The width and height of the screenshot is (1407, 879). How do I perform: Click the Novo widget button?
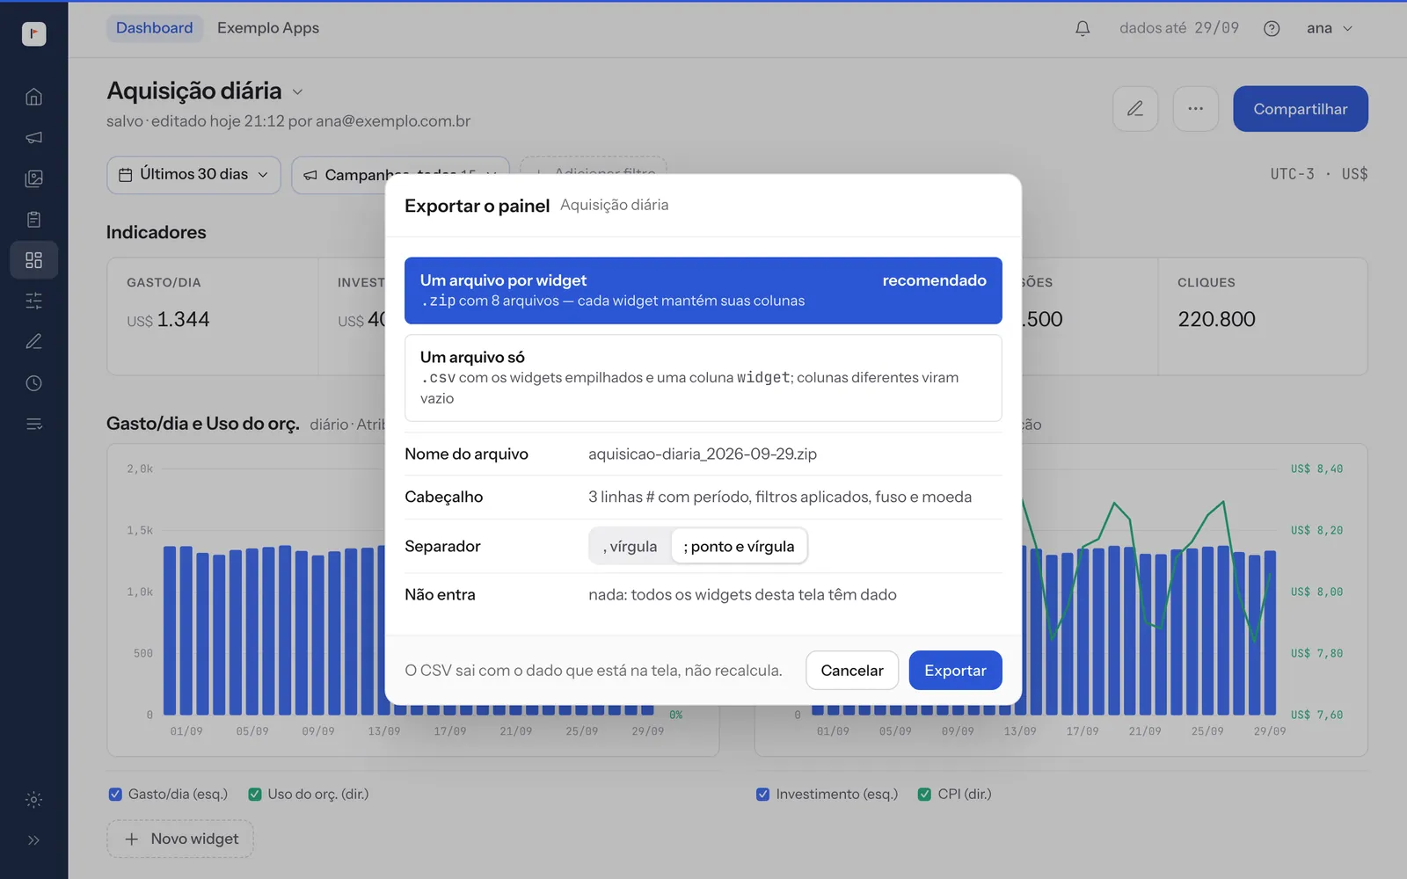[180, 839]
